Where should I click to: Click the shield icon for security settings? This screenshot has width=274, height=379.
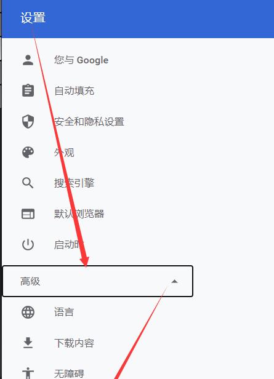[28, 121]
